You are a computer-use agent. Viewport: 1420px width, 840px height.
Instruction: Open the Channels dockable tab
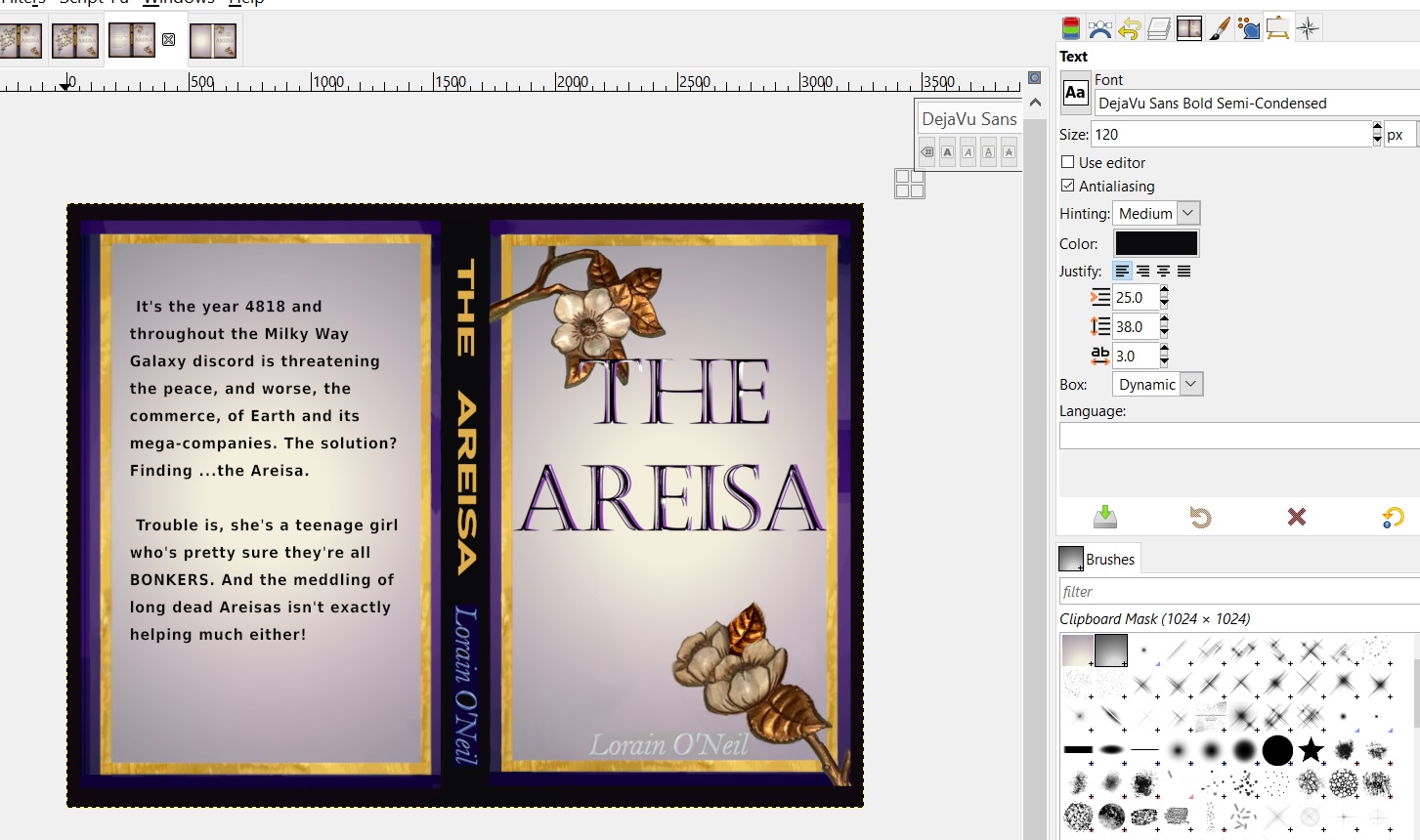pyautogui.click(x=1071, y=28)
